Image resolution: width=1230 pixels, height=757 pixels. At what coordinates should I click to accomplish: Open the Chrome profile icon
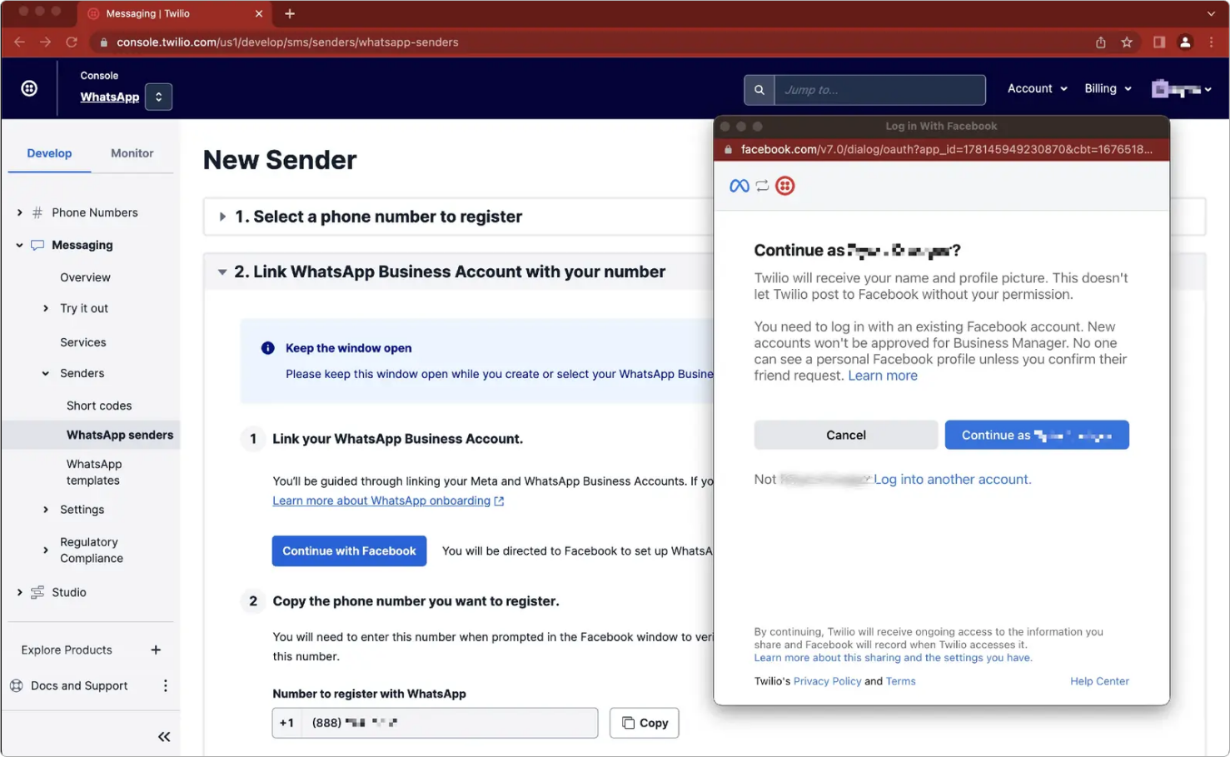(1185, 42)
